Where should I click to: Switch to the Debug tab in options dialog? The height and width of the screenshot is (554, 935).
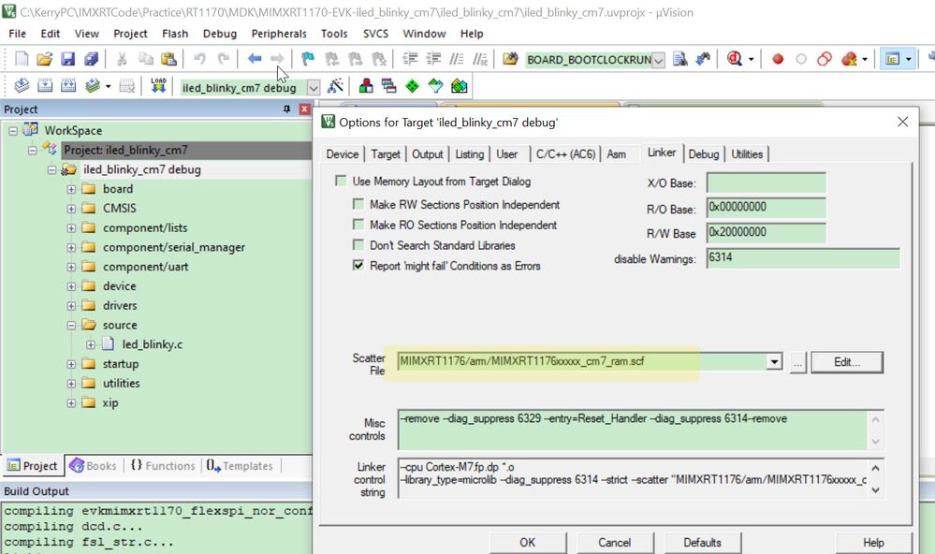704,153
